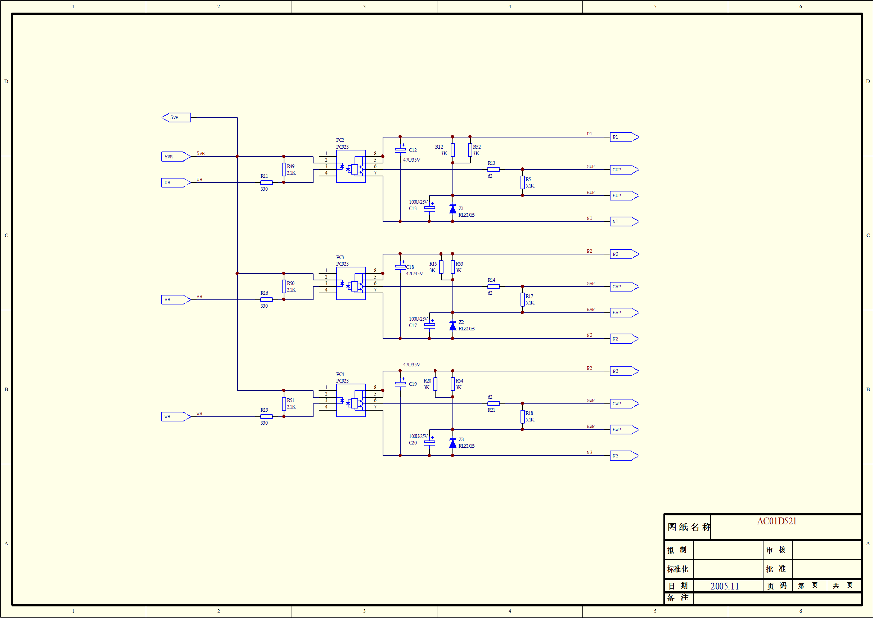The height and width of the screenshot is (619, 874).
Task: Pick resistor R50 2.2K body
Action: pos(284,286)
